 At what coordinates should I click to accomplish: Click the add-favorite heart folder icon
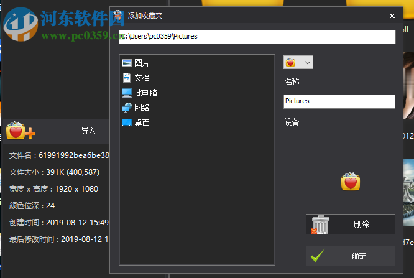[21, 131]
